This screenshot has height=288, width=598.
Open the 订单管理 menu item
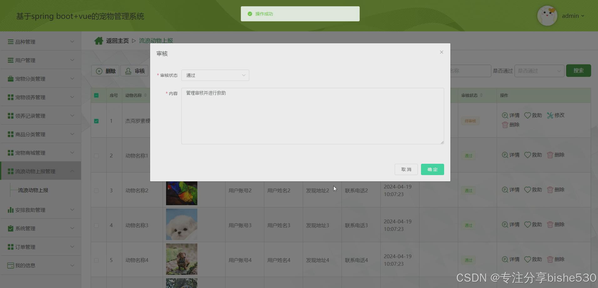click(x=41, y=246)
